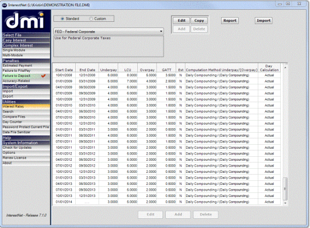Click the Underpay column header
This screenshot has width=310, height=228.
108,68
